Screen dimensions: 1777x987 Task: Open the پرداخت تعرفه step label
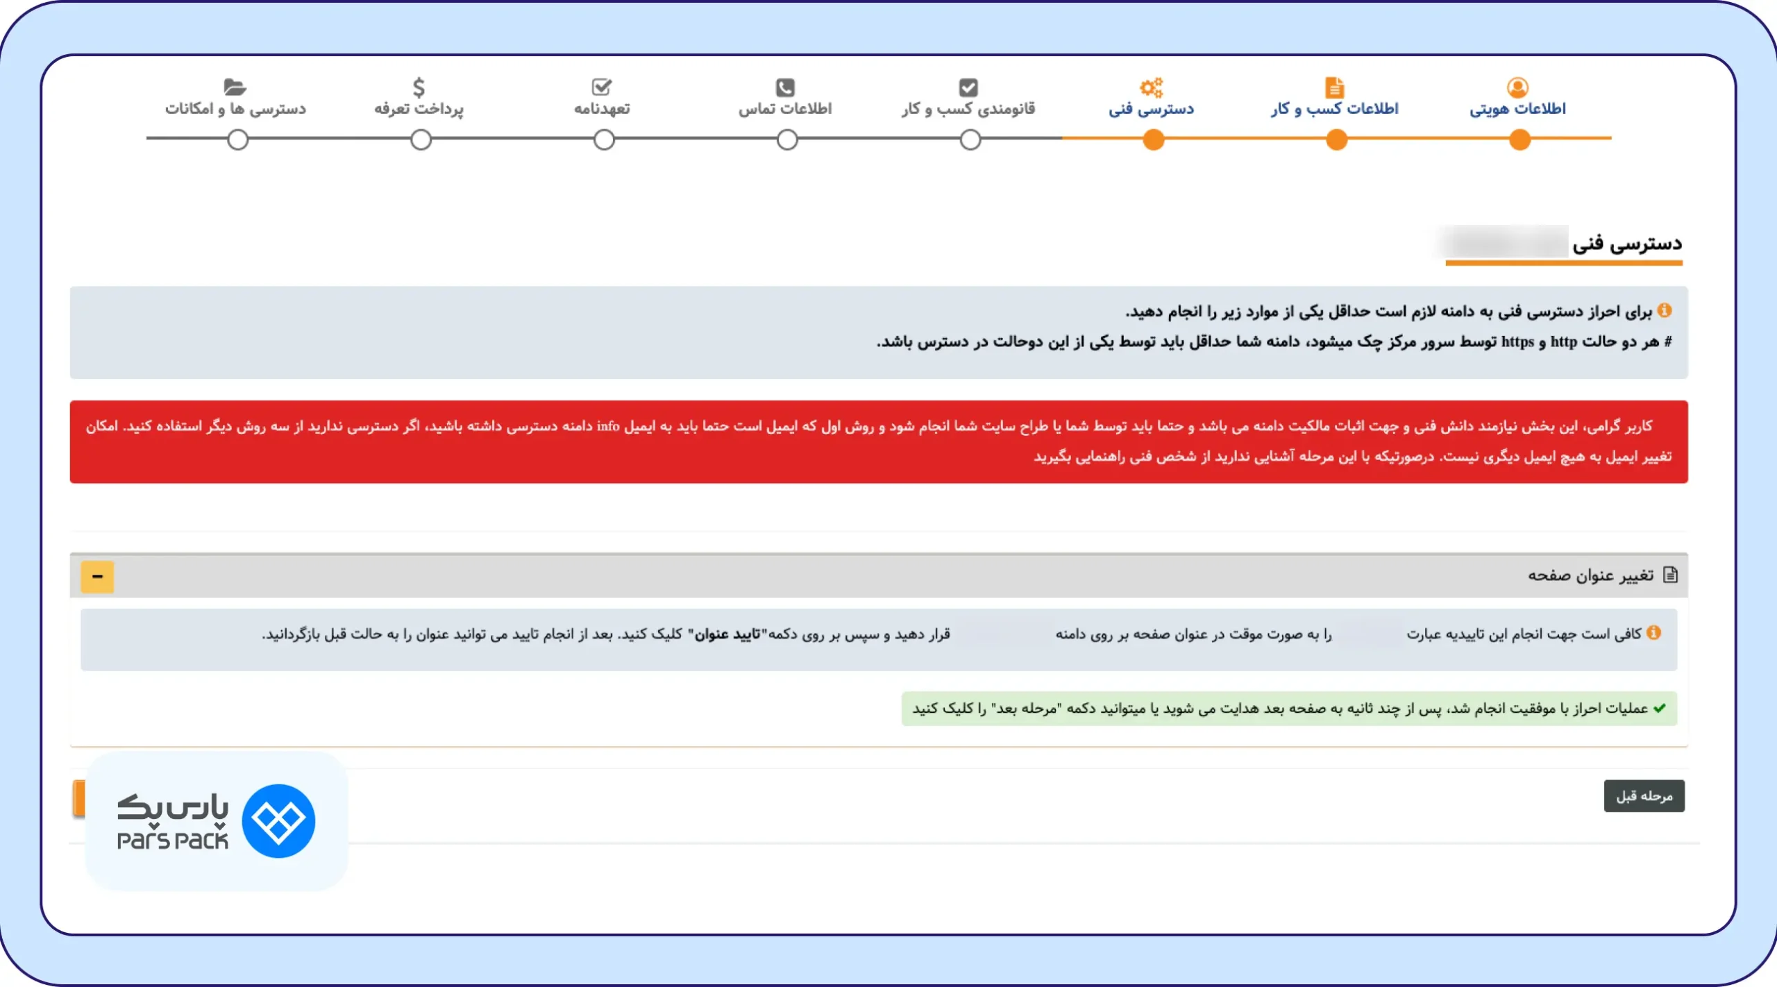point(419,109)
